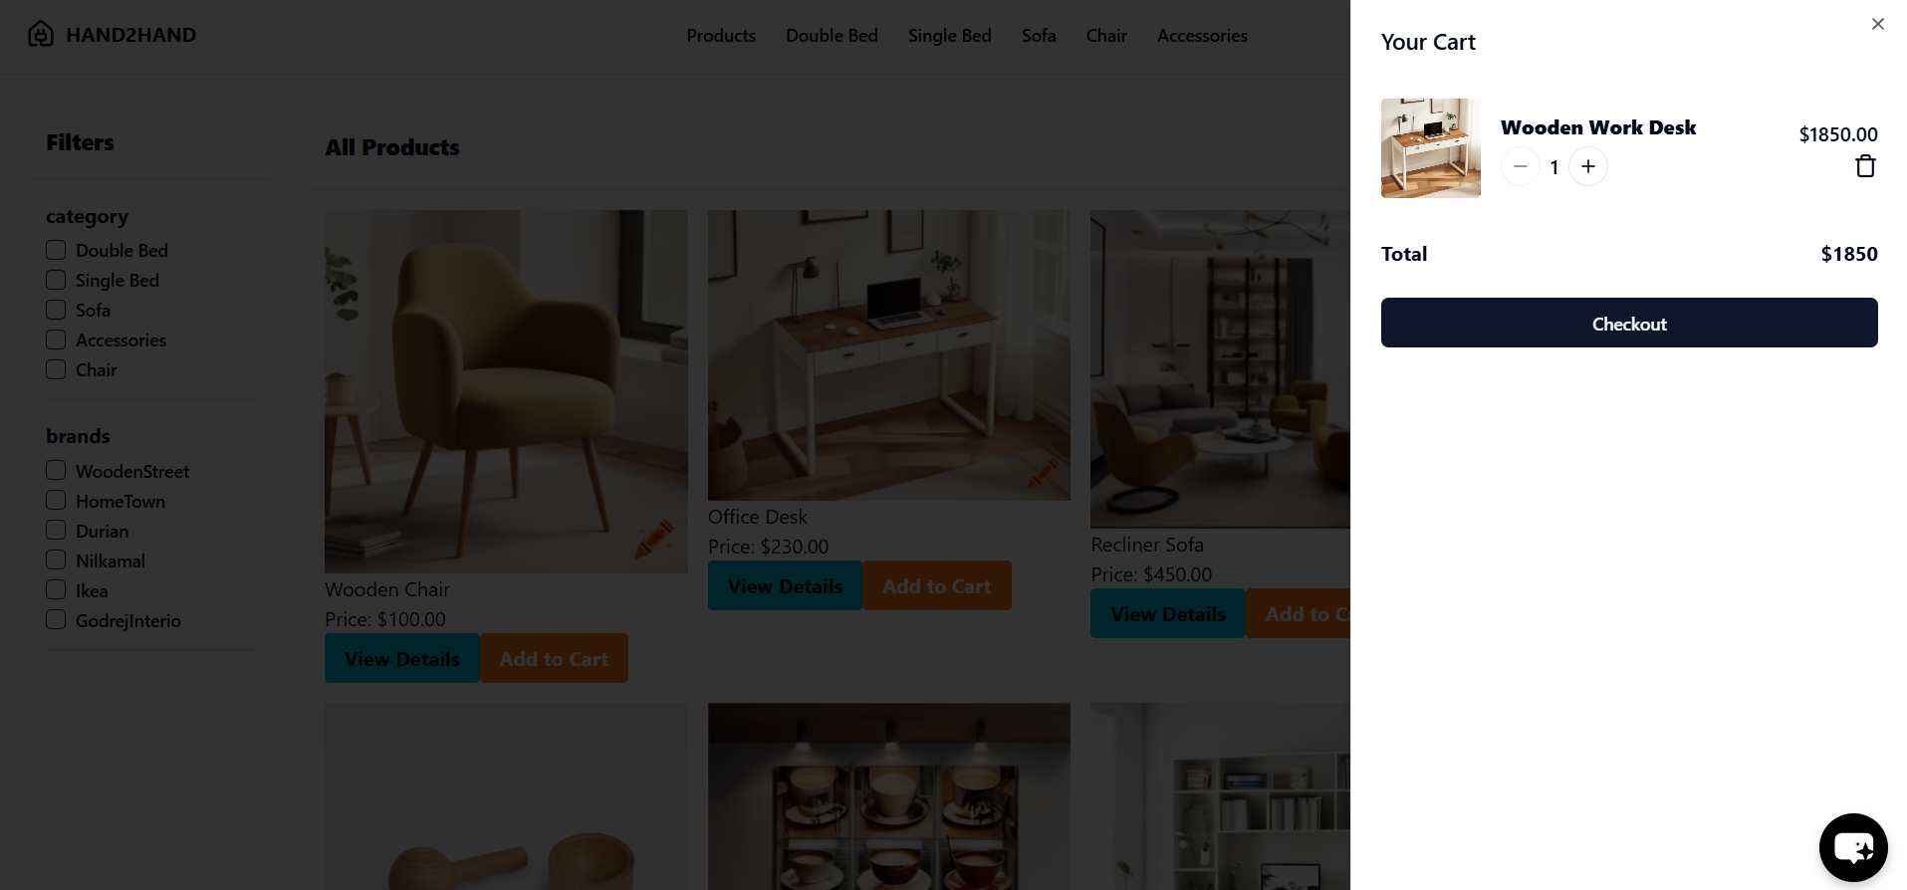
Task: View Details for Office Desk
Action: pos(785,585)
